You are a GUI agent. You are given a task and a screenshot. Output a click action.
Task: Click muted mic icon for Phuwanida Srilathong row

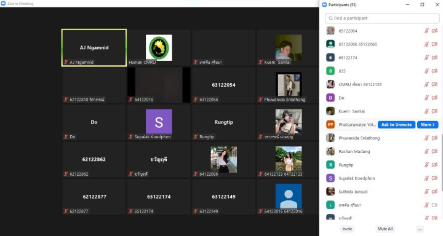(426, 138)
